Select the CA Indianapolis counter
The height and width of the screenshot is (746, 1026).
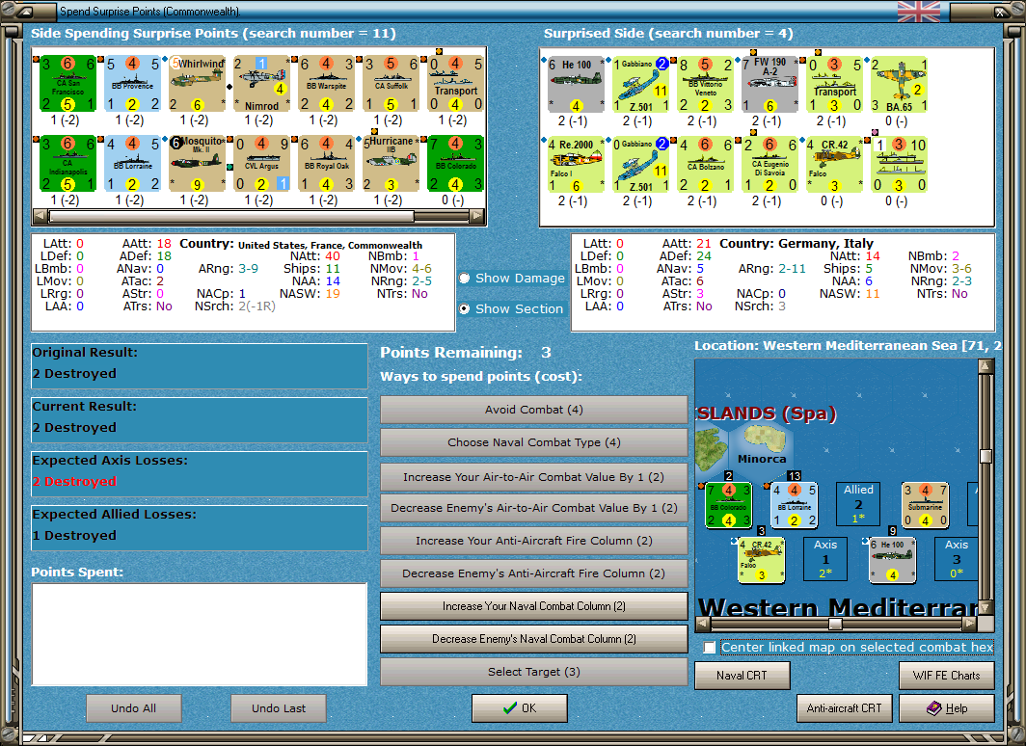pyautogui.click(x=68, y=164)
